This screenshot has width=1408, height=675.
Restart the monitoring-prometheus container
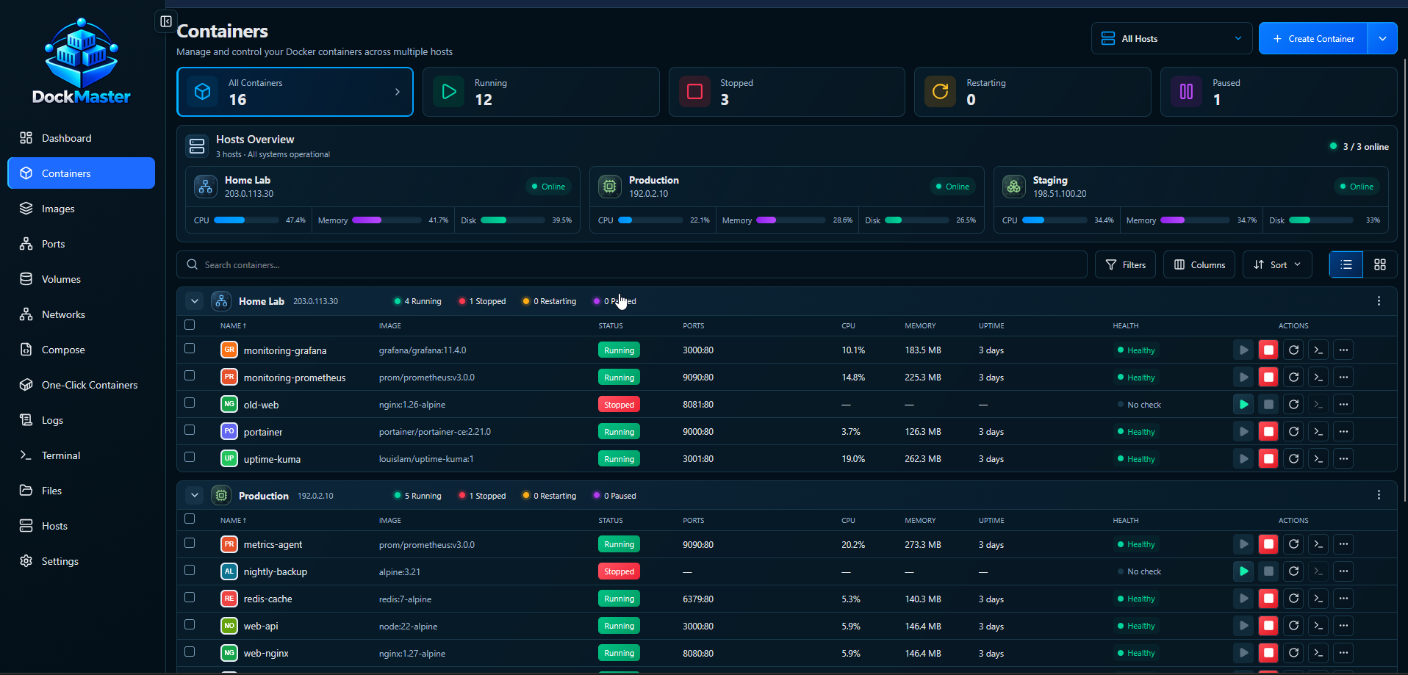[1293, 378]
